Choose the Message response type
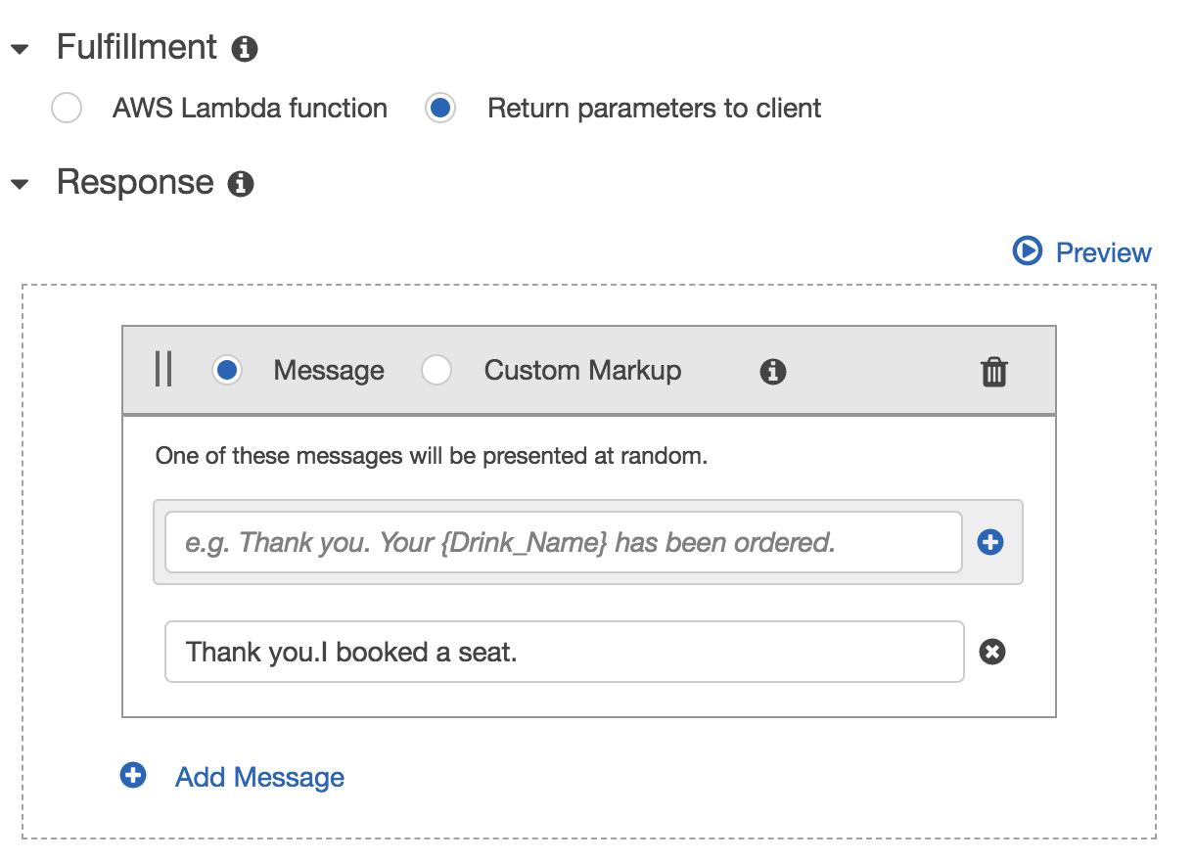1194x861 pixels. pos(227,371)
